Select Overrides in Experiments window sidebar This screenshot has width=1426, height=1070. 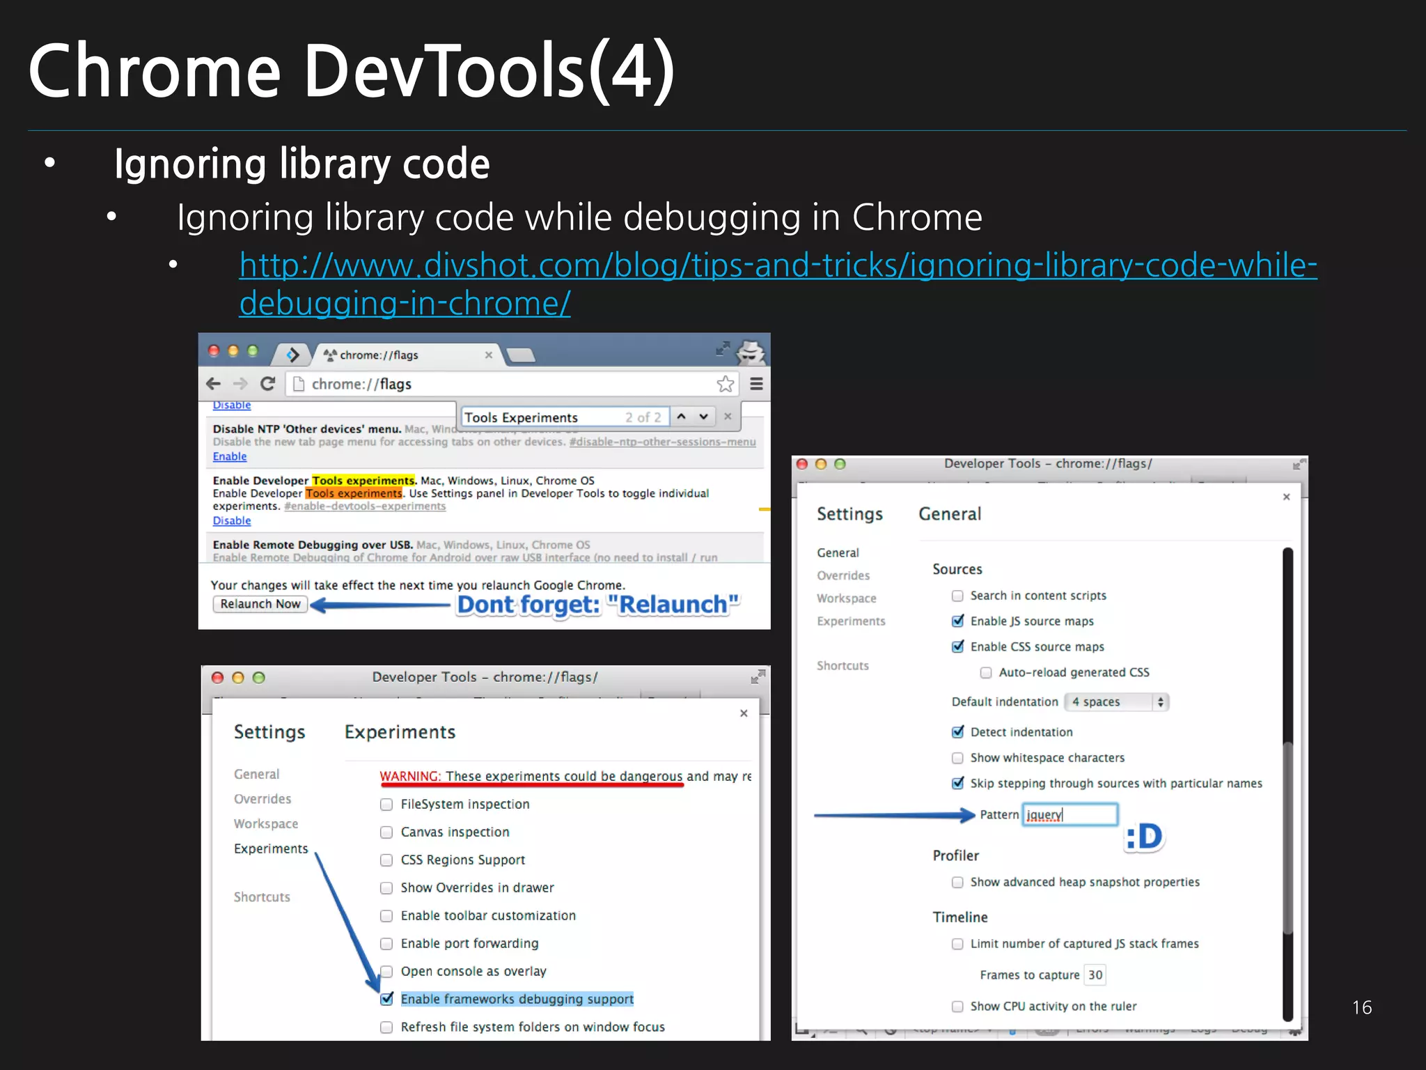click(263, 799)
